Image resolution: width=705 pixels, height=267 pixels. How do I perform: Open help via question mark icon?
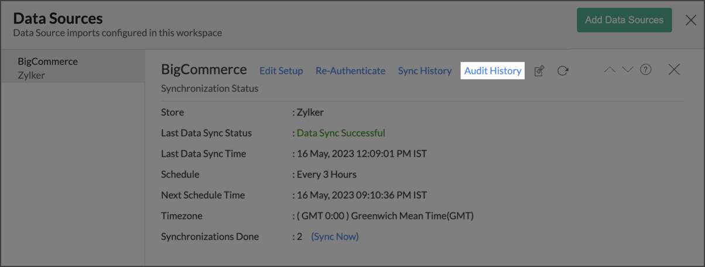pos(646,70)
